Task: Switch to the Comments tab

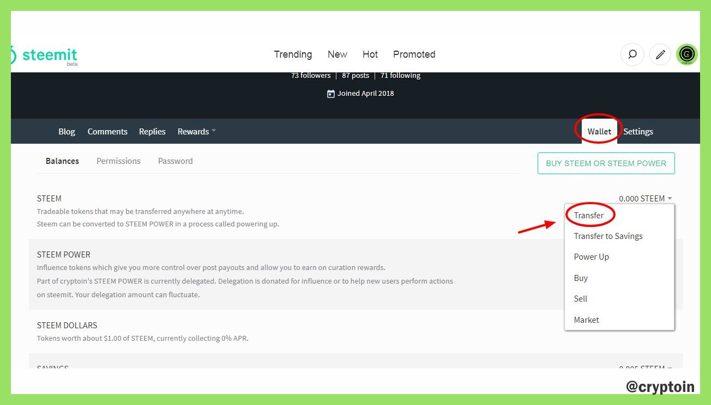Action: tap(107, 131)
